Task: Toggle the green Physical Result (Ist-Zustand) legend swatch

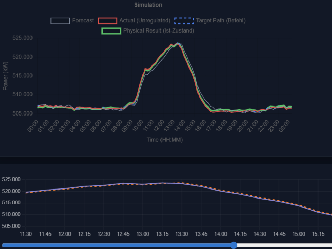Action: coord(111,31)
